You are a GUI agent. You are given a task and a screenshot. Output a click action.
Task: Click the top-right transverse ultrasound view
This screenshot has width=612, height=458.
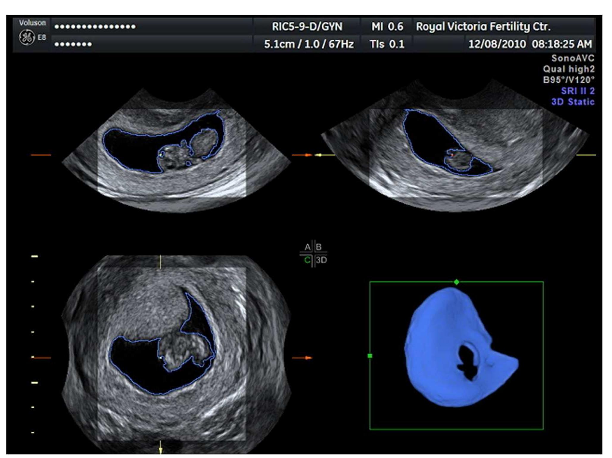[455, 146]
